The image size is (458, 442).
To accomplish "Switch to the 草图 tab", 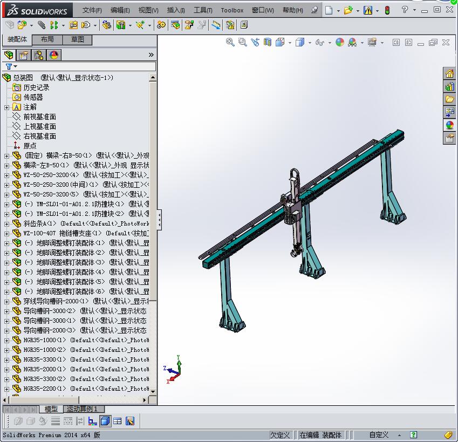I will coord(77,39).
